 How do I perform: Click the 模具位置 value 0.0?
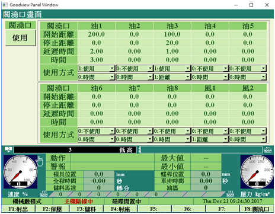point(99,174)
